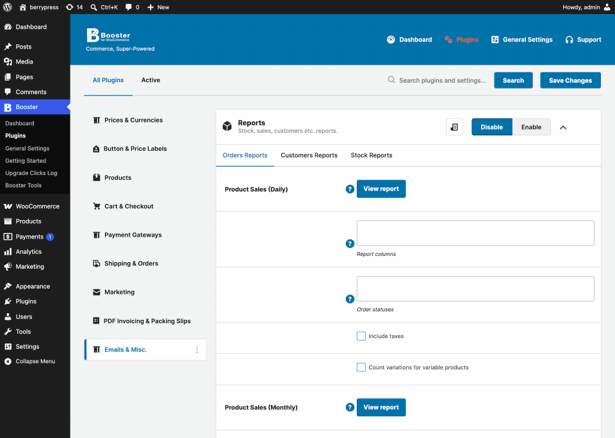Image resolution: width=615 pixels, height=438 pixels.
Task: Open the updates icon showing 14
Action: pyautogui.click(x=69, y=7)
